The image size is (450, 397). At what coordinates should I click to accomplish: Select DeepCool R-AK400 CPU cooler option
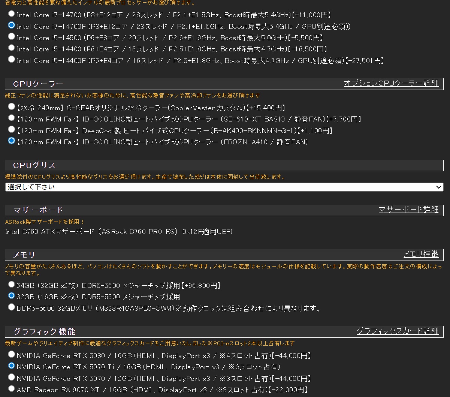(11, 129)
